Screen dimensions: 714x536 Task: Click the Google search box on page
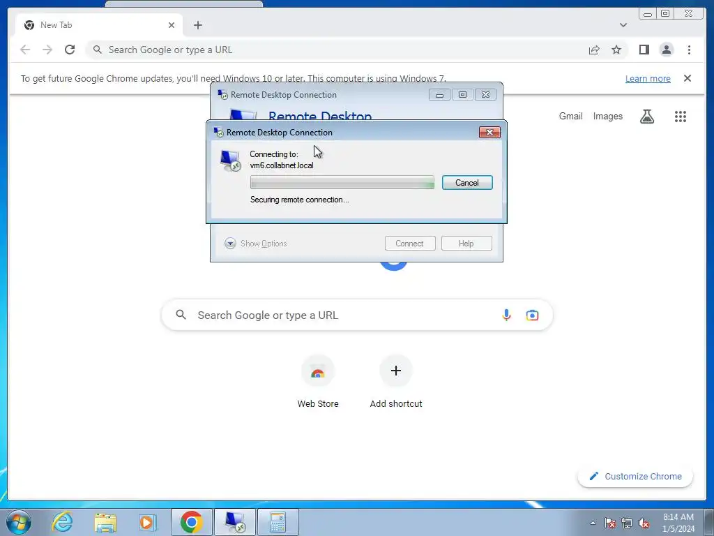357,315
